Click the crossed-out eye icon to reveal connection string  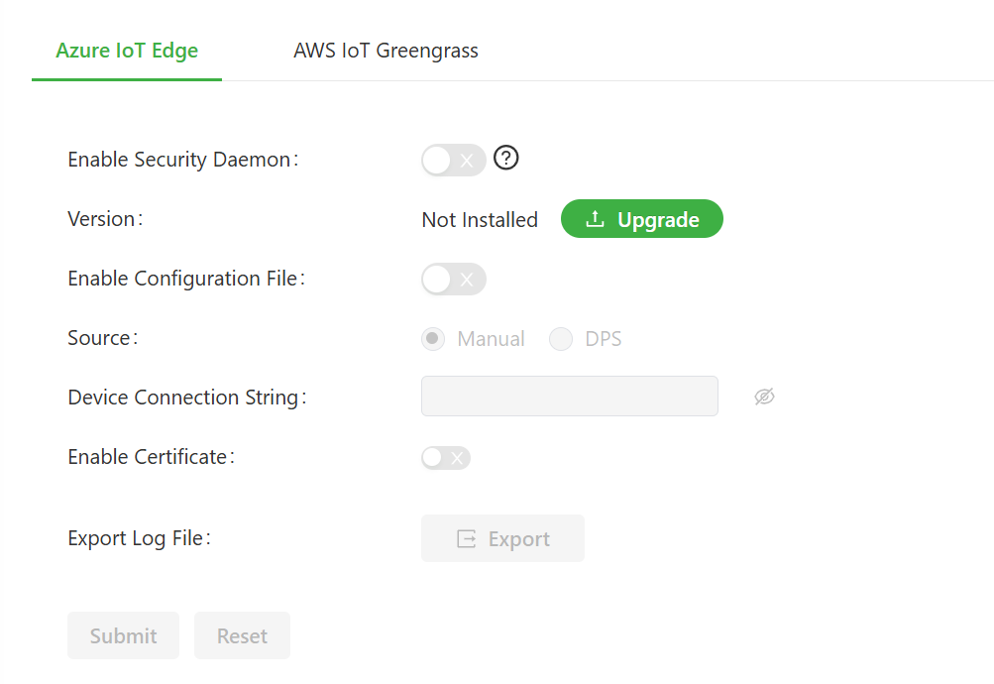click(x=763, y=397)
